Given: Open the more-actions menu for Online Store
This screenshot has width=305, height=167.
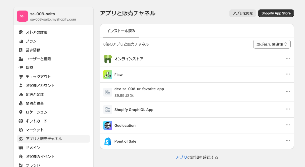Looking at the screenshot, I should [288, 58].
